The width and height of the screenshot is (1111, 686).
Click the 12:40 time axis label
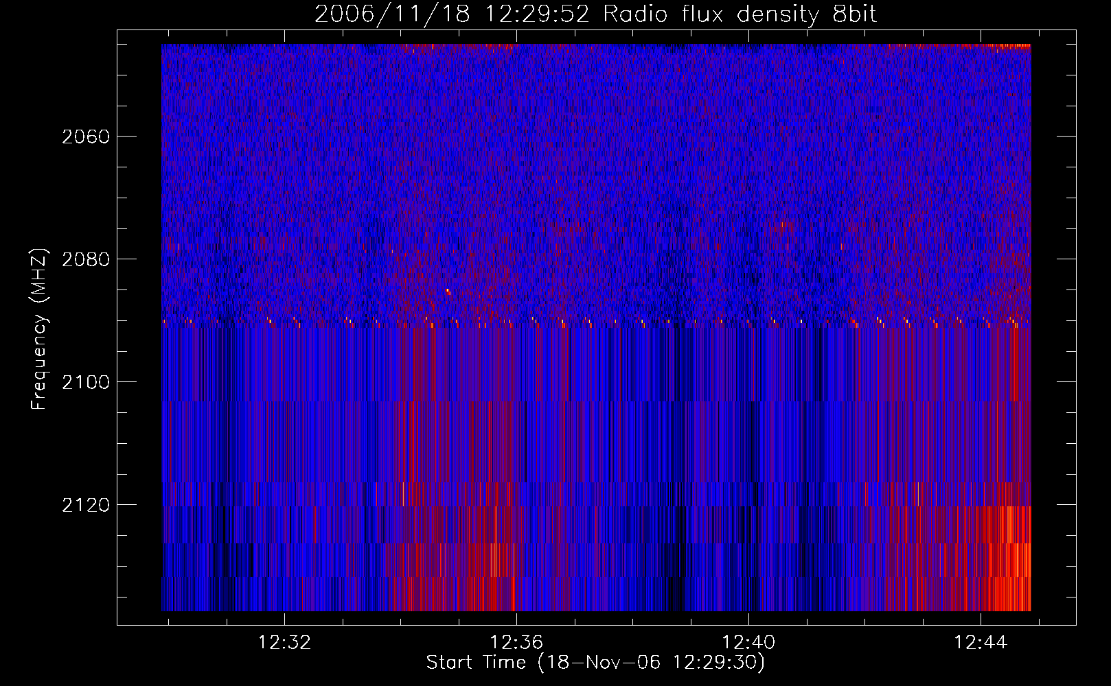pyautogui.click(x=748, y=642)
